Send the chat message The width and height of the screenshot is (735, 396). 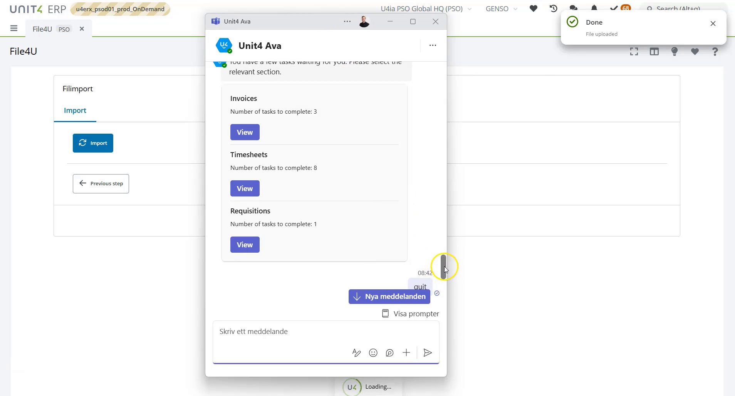pos(427,352)
